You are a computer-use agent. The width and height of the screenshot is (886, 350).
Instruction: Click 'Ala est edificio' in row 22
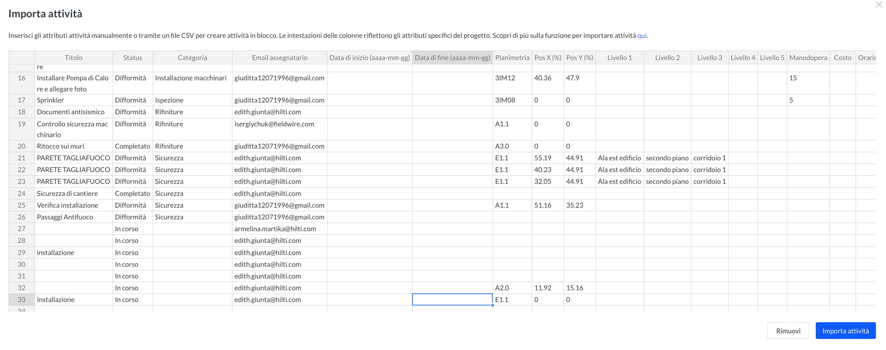(619, 170)
